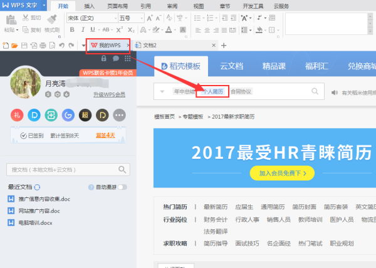The width and height of the screenshot is (376, 268).
Task: Click the bullet list icon
Action: [197, 18]
